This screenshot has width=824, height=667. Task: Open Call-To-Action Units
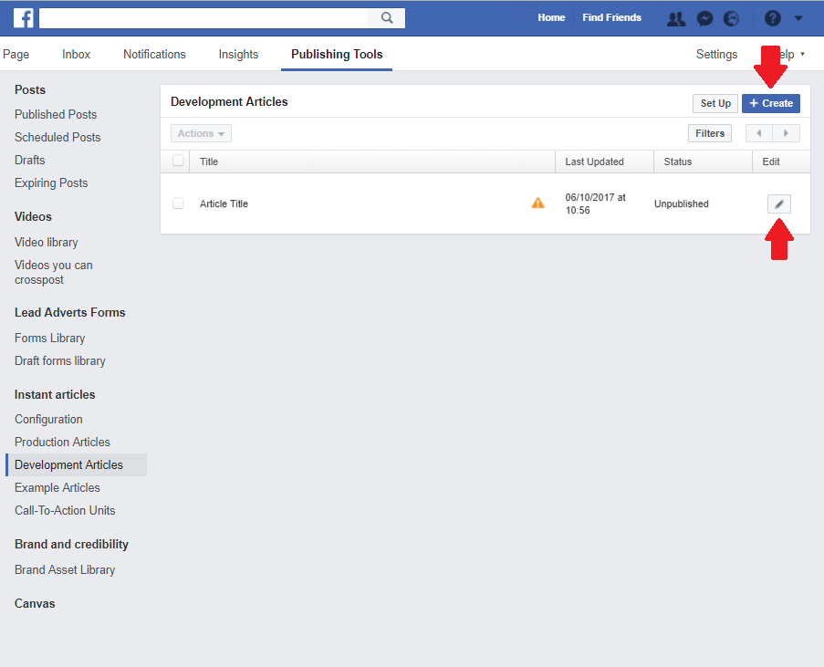pyautogui.click(x=65, y=510)
